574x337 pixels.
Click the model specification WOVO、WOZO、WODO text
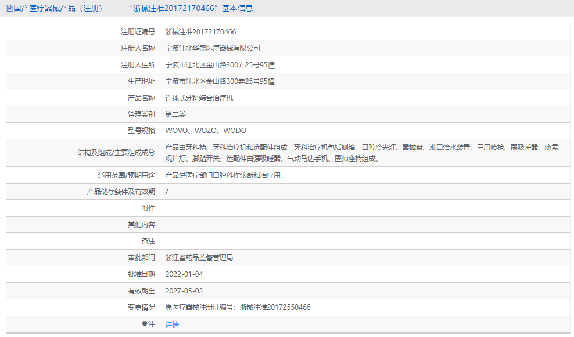(x=205, y=130)
